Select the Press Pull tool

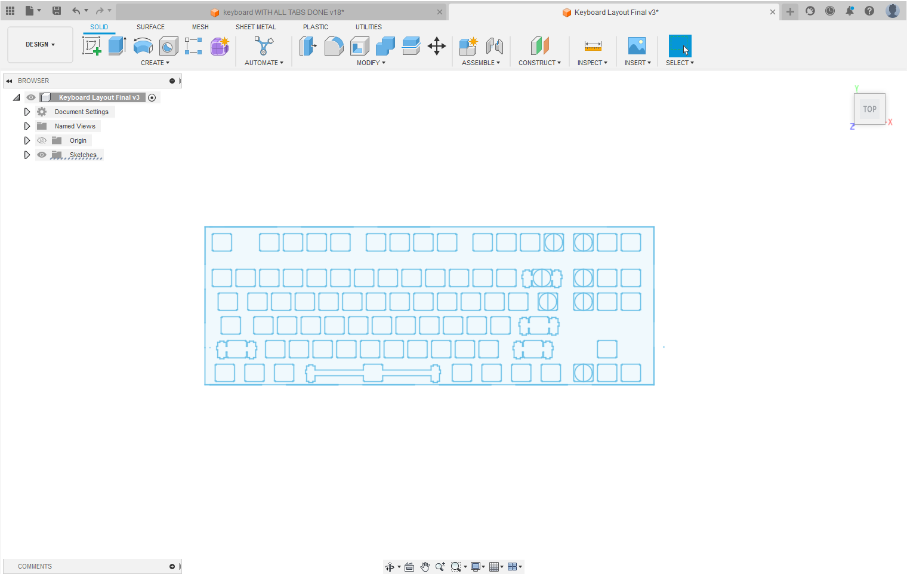coord(308,46)
